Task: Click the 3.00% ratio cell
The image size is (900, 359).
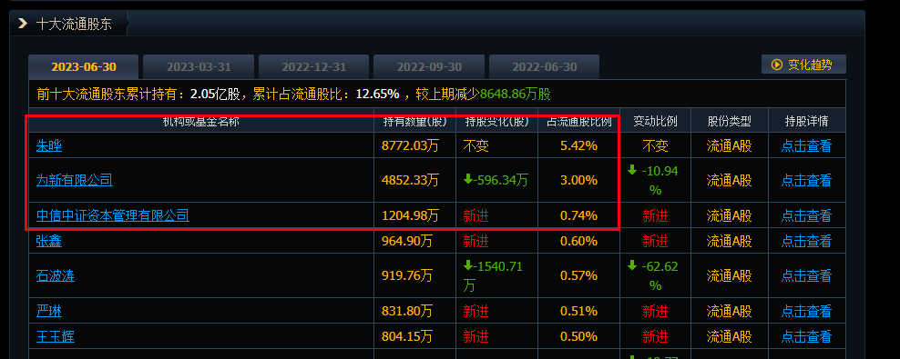Action: point(578,180)
